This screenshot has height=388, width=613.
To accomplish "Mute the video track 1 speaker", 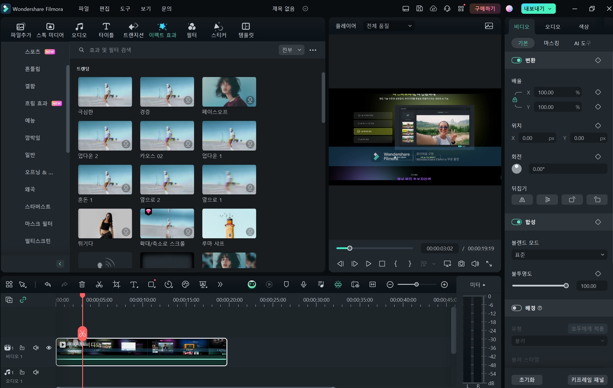I will 36,348.
